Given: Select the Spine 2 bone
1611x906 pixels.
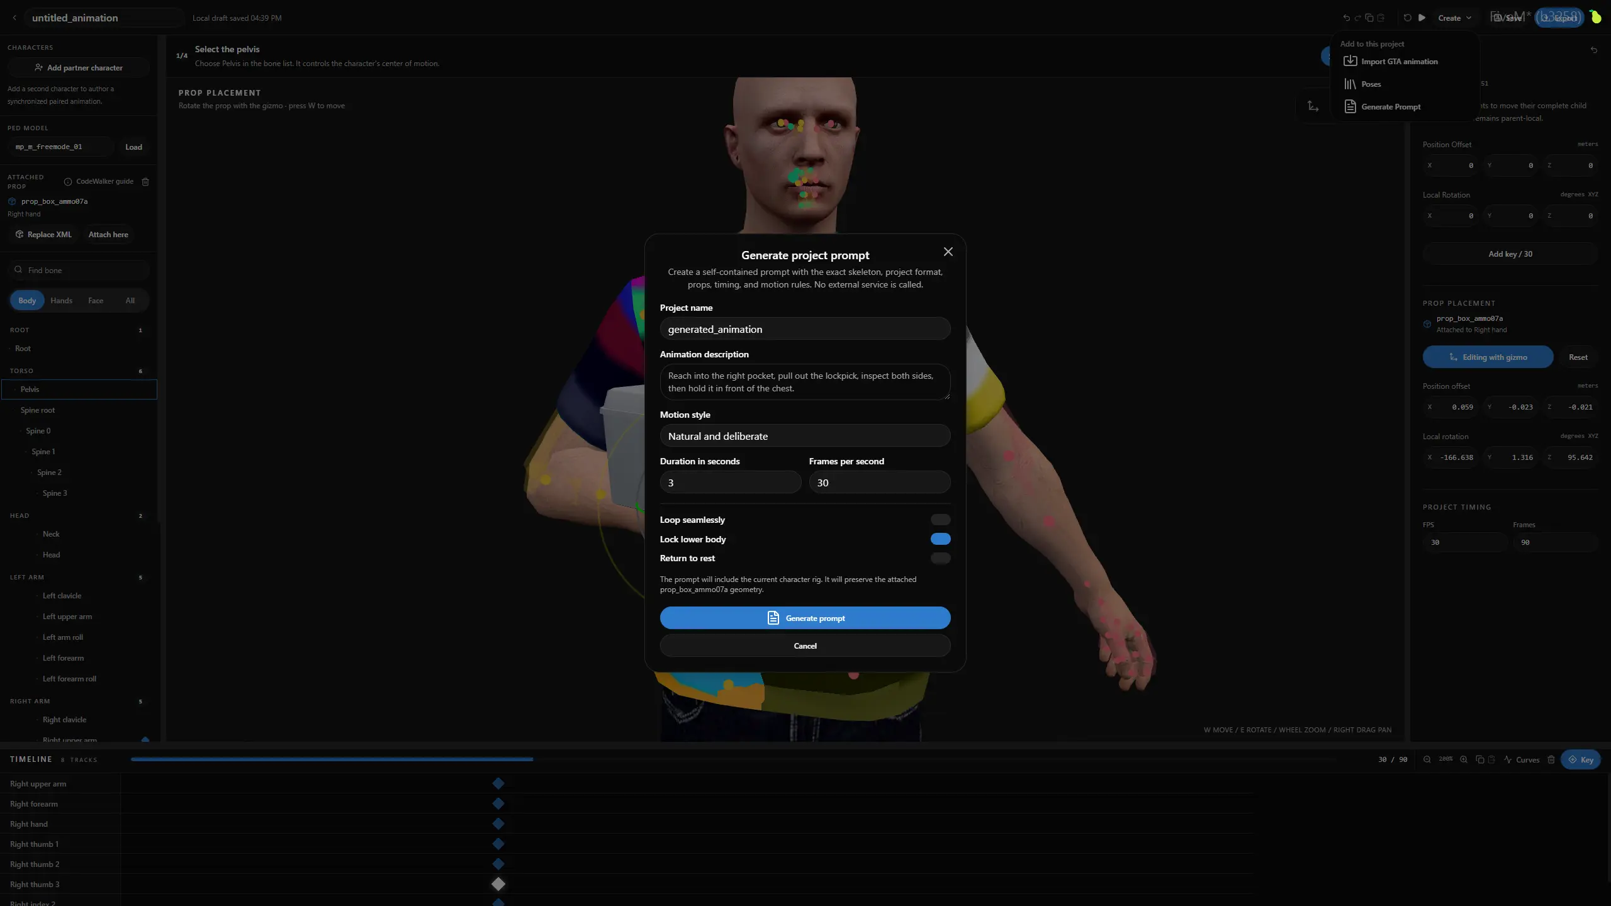Looking at the screenshot, I should pos(79,472).
